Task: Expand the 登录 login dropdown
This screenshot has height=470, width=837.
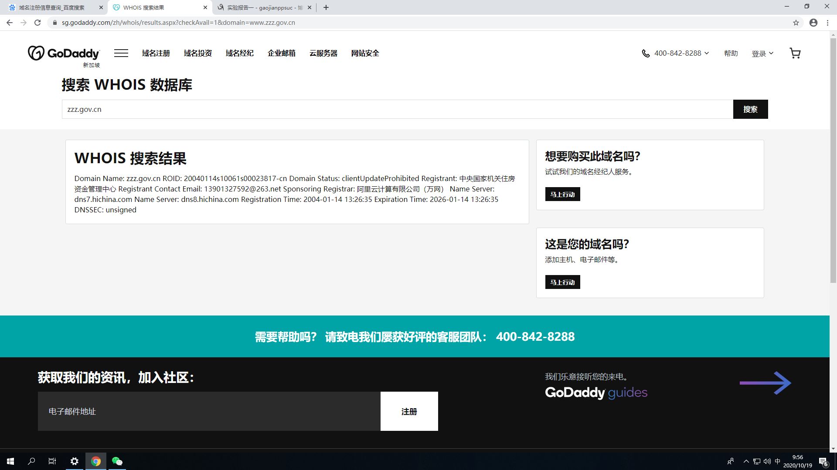Action: coord(762,53)
